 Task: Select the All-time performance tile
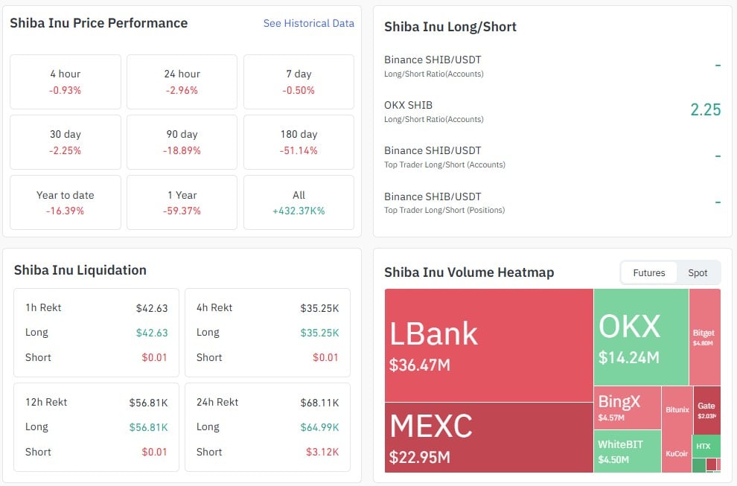coord(298,202)
